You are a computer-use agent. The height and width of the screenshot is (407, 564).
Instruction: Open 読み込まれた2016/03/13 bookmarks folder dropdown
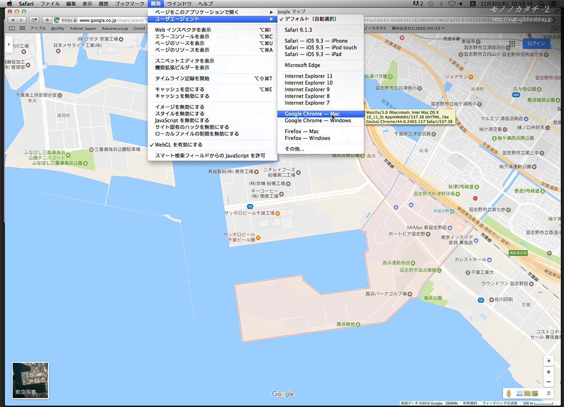coord(418,28)
